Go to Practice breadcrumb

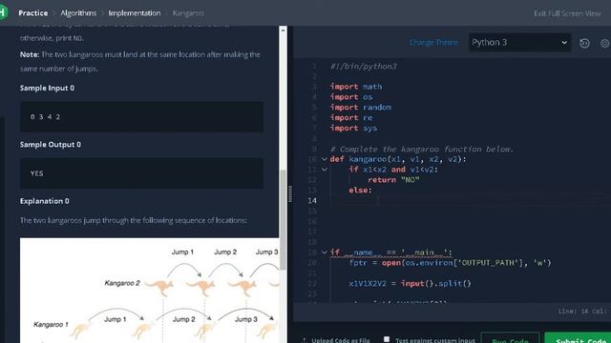pyautogui.click(x=33, y=12)
